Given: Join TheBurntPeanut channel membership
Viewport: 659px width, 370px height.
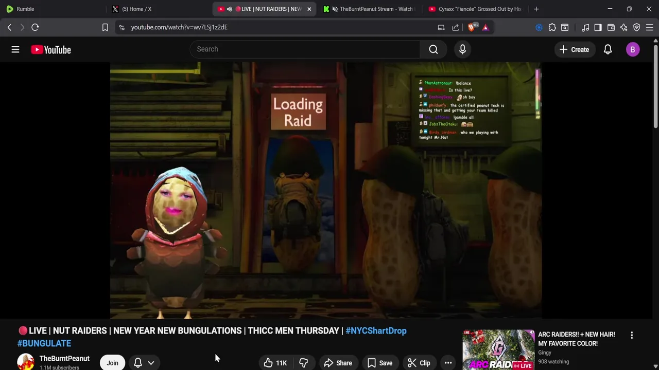Looking at the screenshot, I should pos(112,363).
